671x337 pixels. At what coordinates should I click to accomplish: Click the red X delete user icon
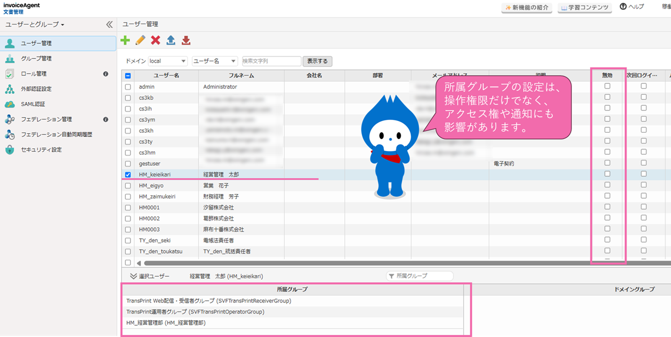click(156, 40)
